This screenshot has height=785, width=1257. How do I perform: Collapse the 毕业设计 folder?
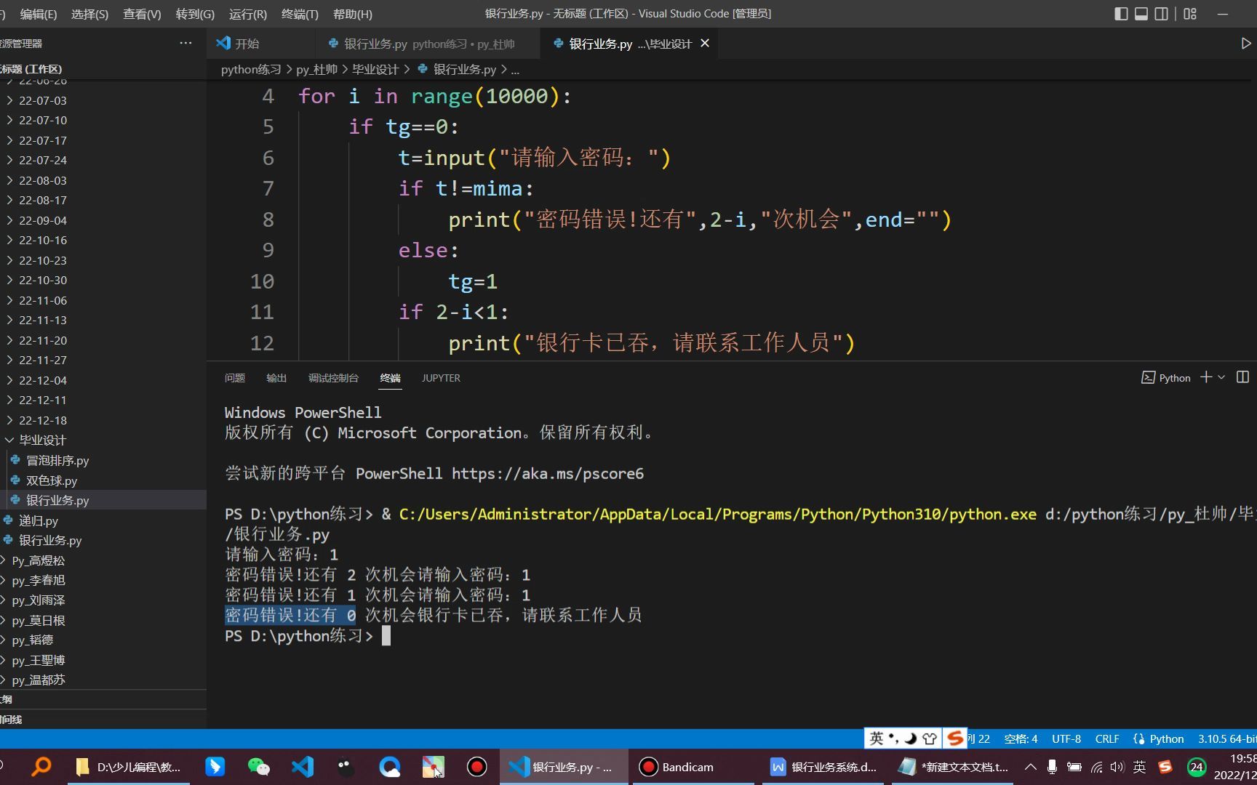point(103,440)
